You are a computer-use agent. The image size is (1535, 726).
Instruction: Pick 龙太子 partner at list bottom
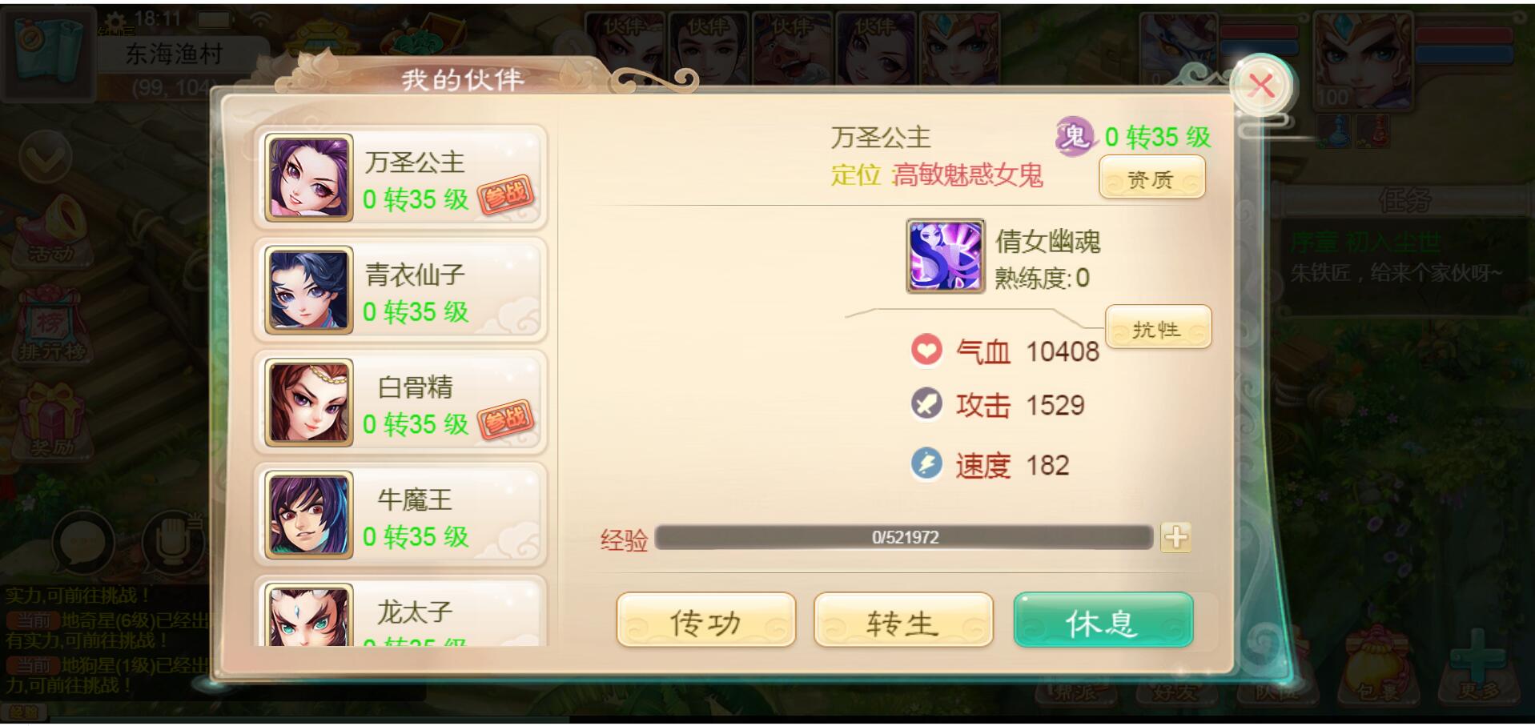coord(400,612)
